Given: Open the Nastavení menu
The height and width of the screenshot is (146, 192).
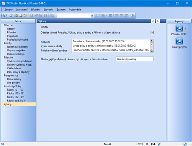Looking at the screenshot, I should point(22,10).
